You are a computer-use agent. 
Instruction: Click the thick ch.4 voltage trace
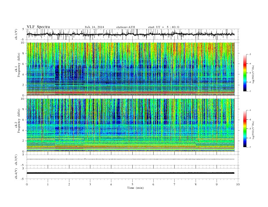[130, 173]
